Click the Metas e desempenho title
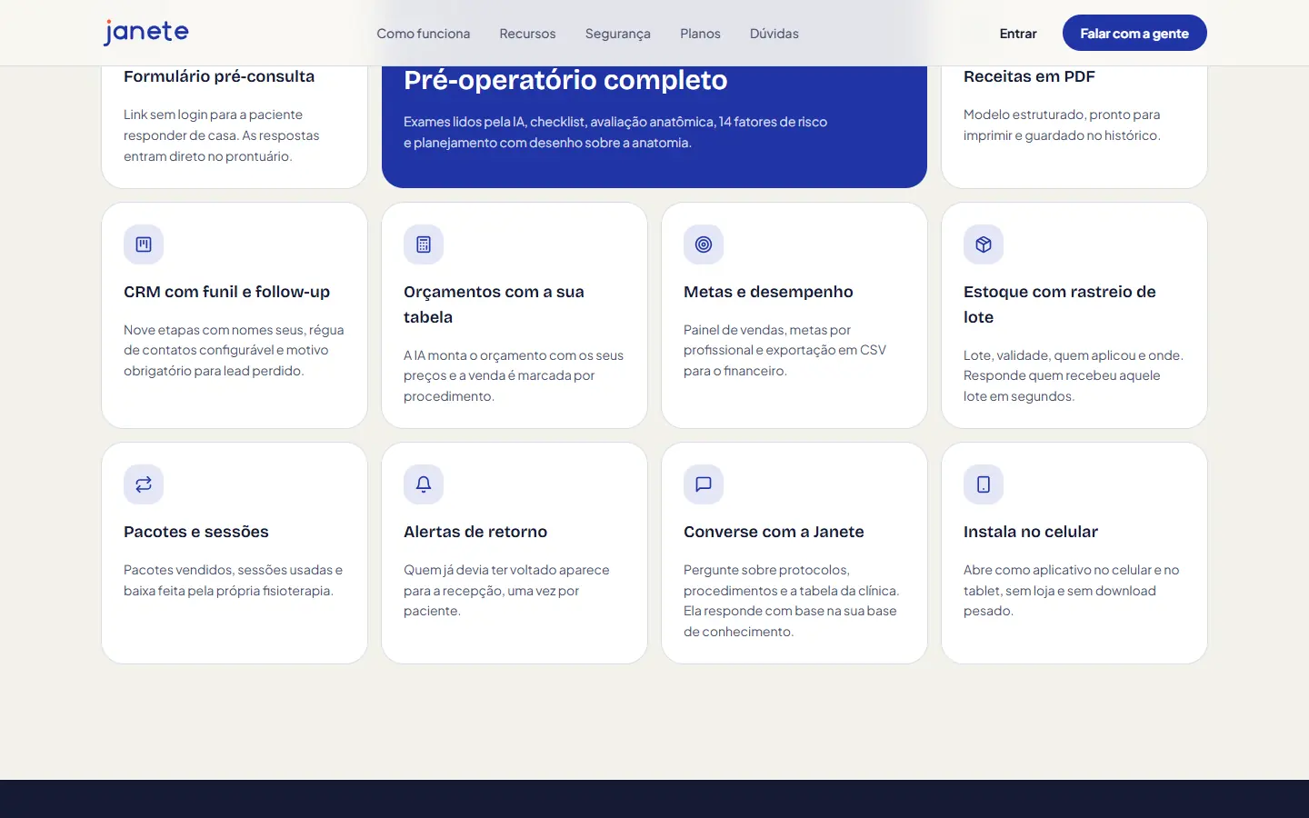Image resolution: width=1309 pixels, height=818 pixels. coord(768,292)
